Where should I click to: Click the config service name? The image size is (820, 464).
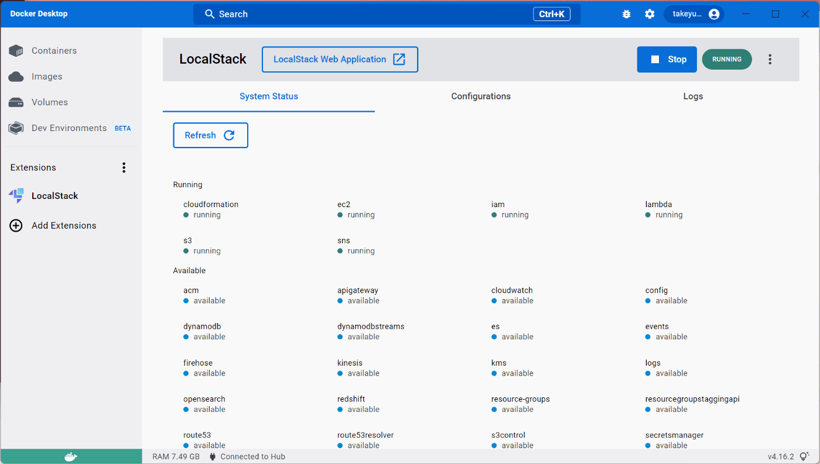(657, 291)
